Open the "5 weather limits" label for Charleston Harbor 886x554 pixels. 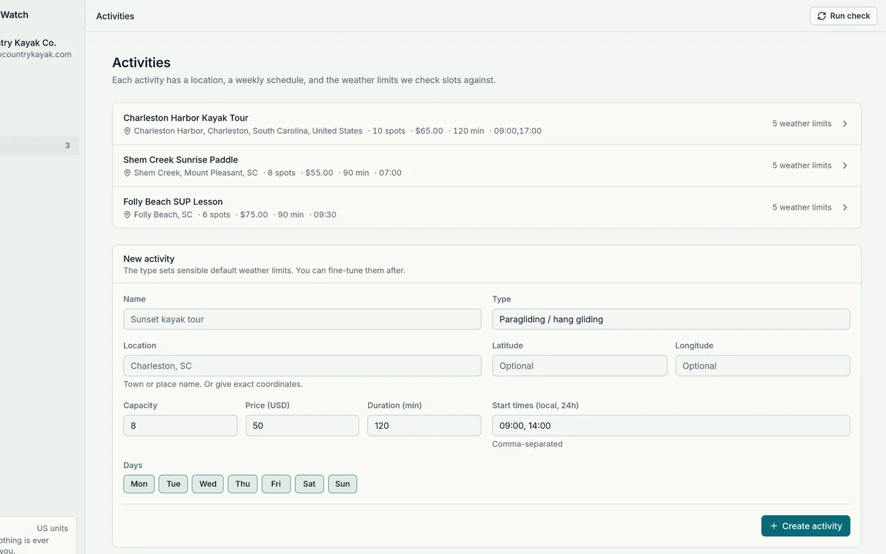point(802,124)
